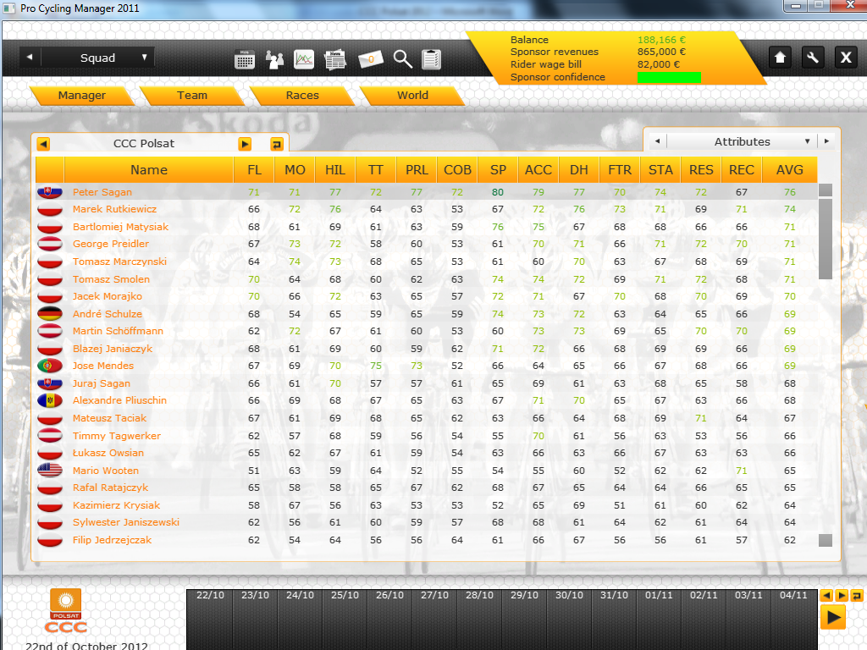The height and width of the screenshot is (650, 867).
Task: Open the Manager menu tab
Action: (82, 95)
